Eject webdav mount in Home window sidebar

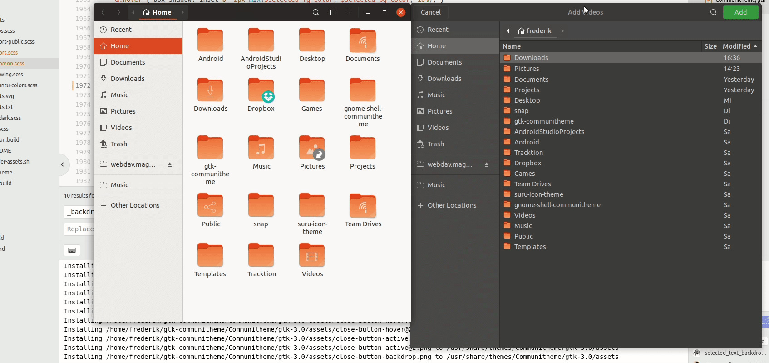tap(170, 164)
